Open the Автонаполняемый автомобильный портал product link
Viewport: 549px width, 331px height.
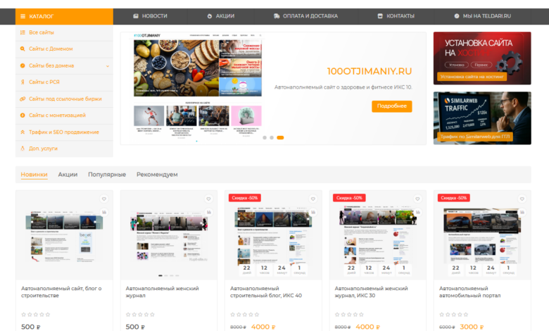pos(469,292)
